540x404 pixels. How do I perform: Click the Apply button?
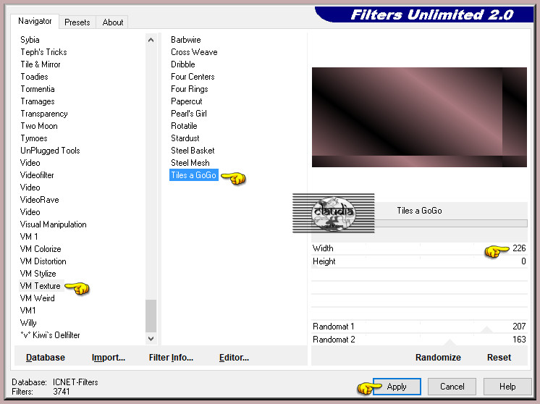coord(397,387)
